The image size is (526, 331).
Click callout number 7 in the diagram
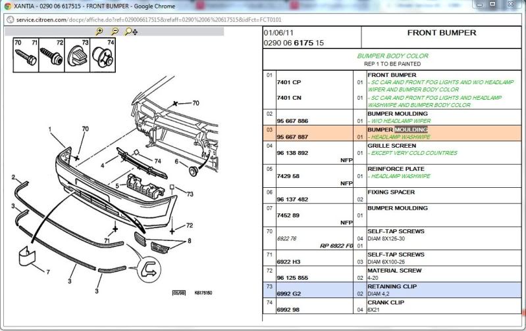click(x=48, y=272)
